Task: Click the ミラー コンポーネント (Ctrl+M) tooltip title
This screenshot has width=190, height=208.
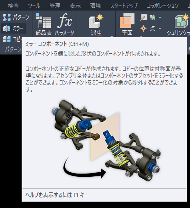Action: click(57, 44)
